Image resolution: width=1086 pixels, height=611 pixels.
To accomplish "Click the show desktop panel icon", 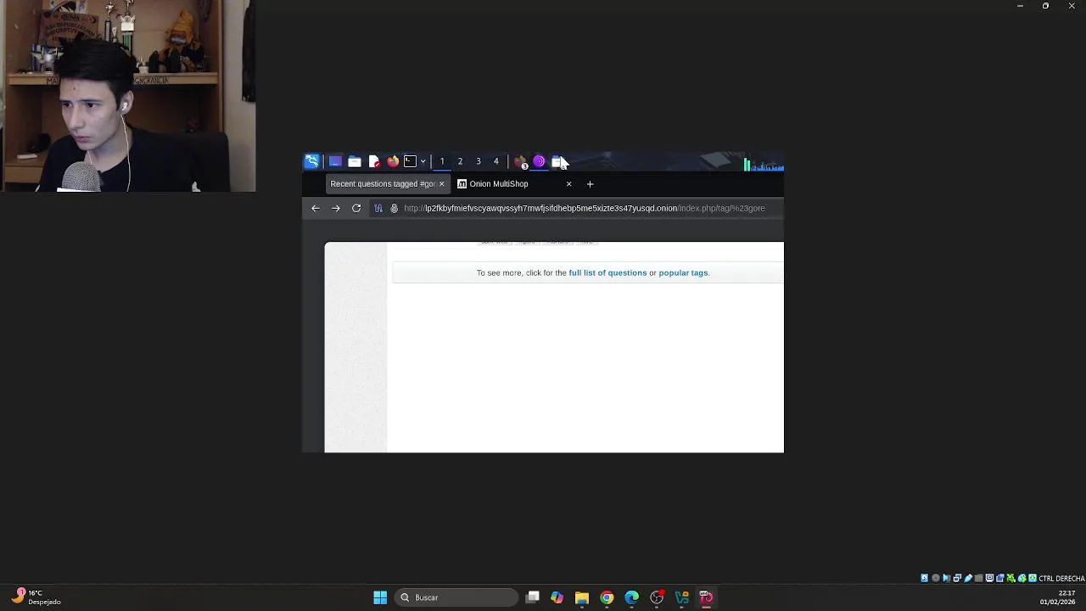I will tap(335, 161).
